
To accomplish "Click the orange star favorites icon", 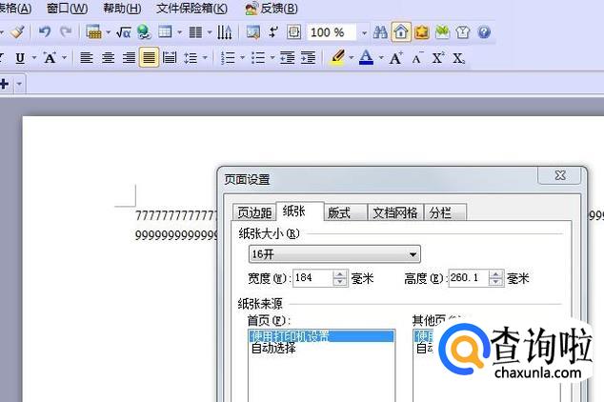I will point(422,32).
